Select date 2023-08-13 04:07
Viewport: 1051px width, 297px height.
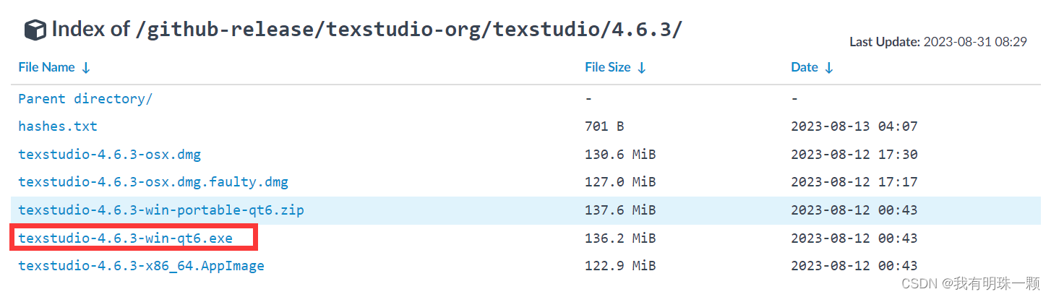pos(854,126)
